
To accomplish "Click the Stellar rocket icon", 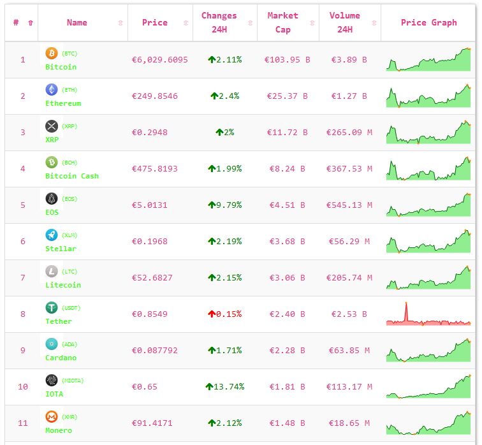I will pyautogui.click(x=52, y=235).
